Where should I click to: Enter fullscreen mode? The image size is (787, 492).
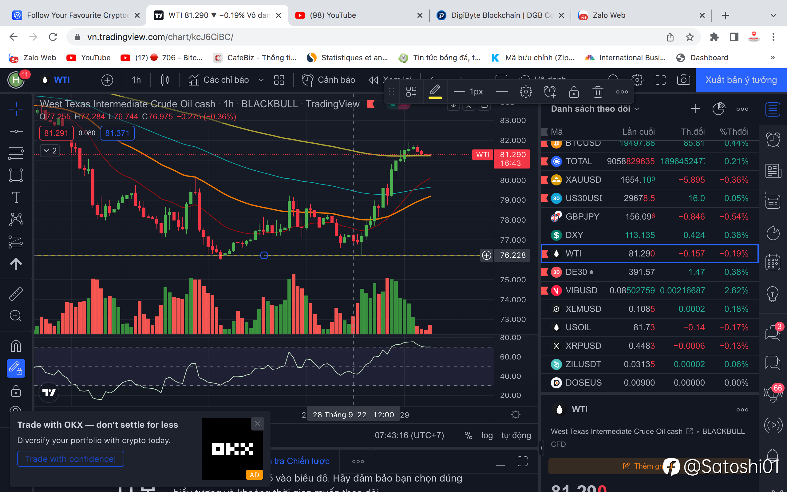click(660, 80)
